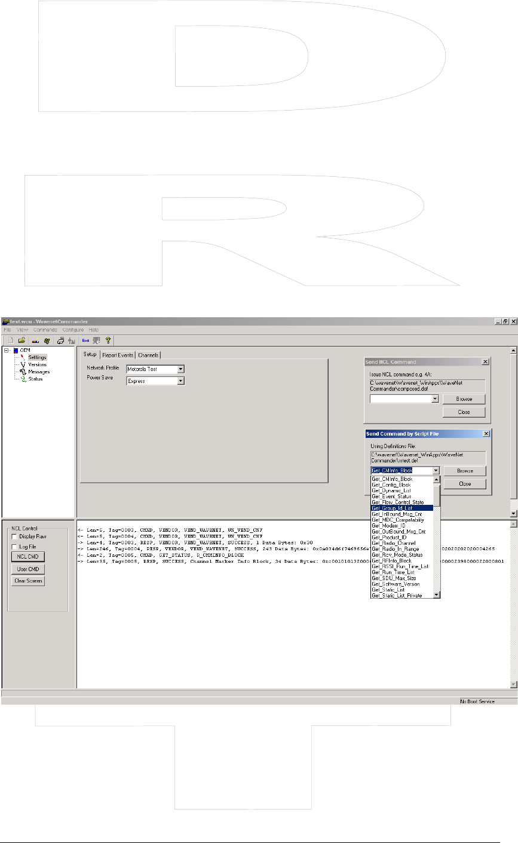Open the View menu
This screenshot has width=518, height=843.
click(x=22, y=330)
